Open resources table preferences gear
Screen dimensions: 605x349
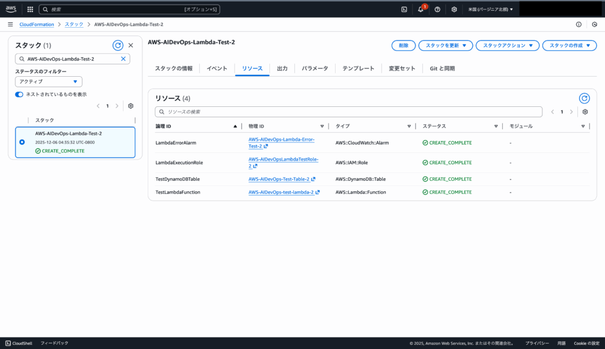pyautogui.click(x=585, y=112)
